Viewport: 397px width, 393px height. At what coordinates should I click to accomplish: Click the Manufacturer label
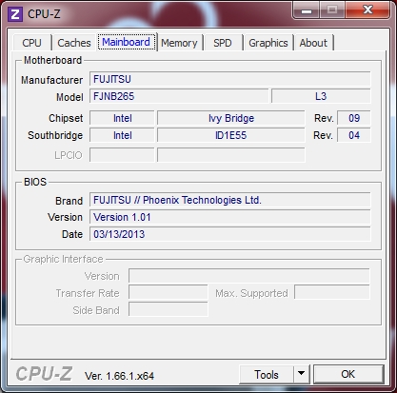(x=52, y=80)
